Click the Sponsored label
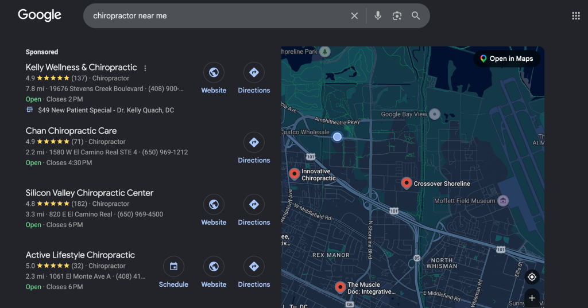This screenshot has width=588, height=308. (x=41, y=52)
